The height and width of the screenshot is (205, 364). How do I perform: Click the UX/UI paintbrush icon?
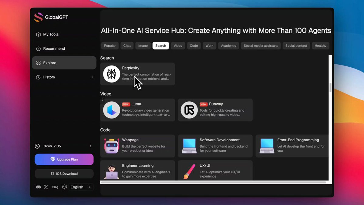pos(189,172)
